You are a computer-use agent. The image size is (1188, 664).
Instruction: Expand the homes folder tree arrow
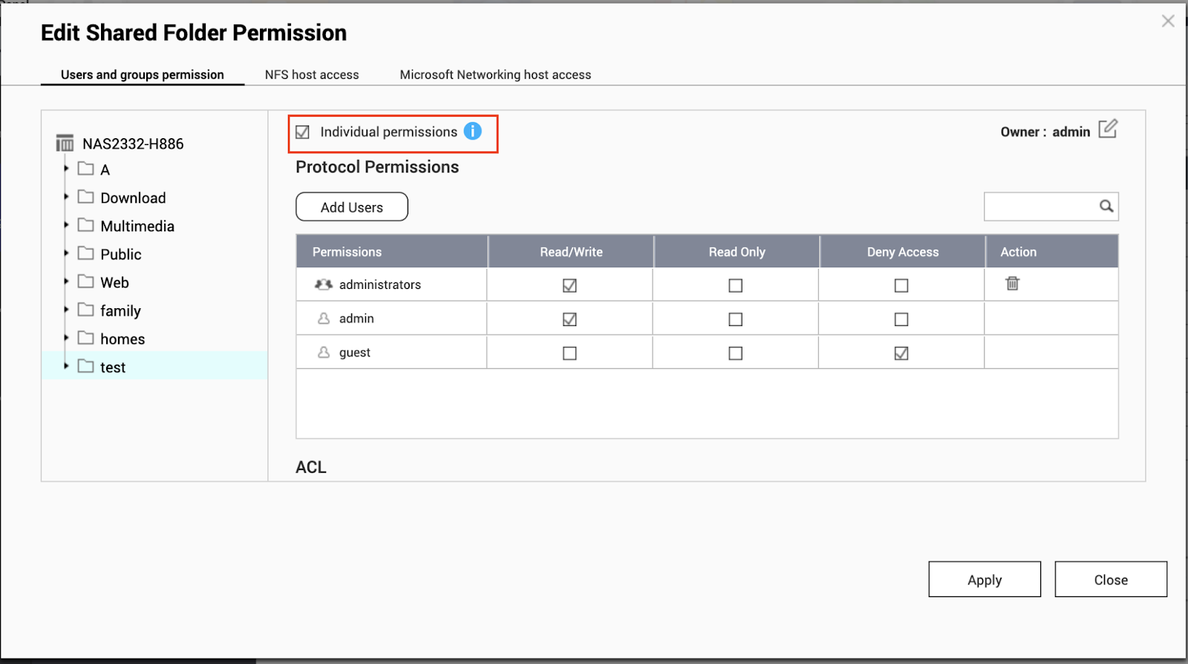tap(66, 338)
